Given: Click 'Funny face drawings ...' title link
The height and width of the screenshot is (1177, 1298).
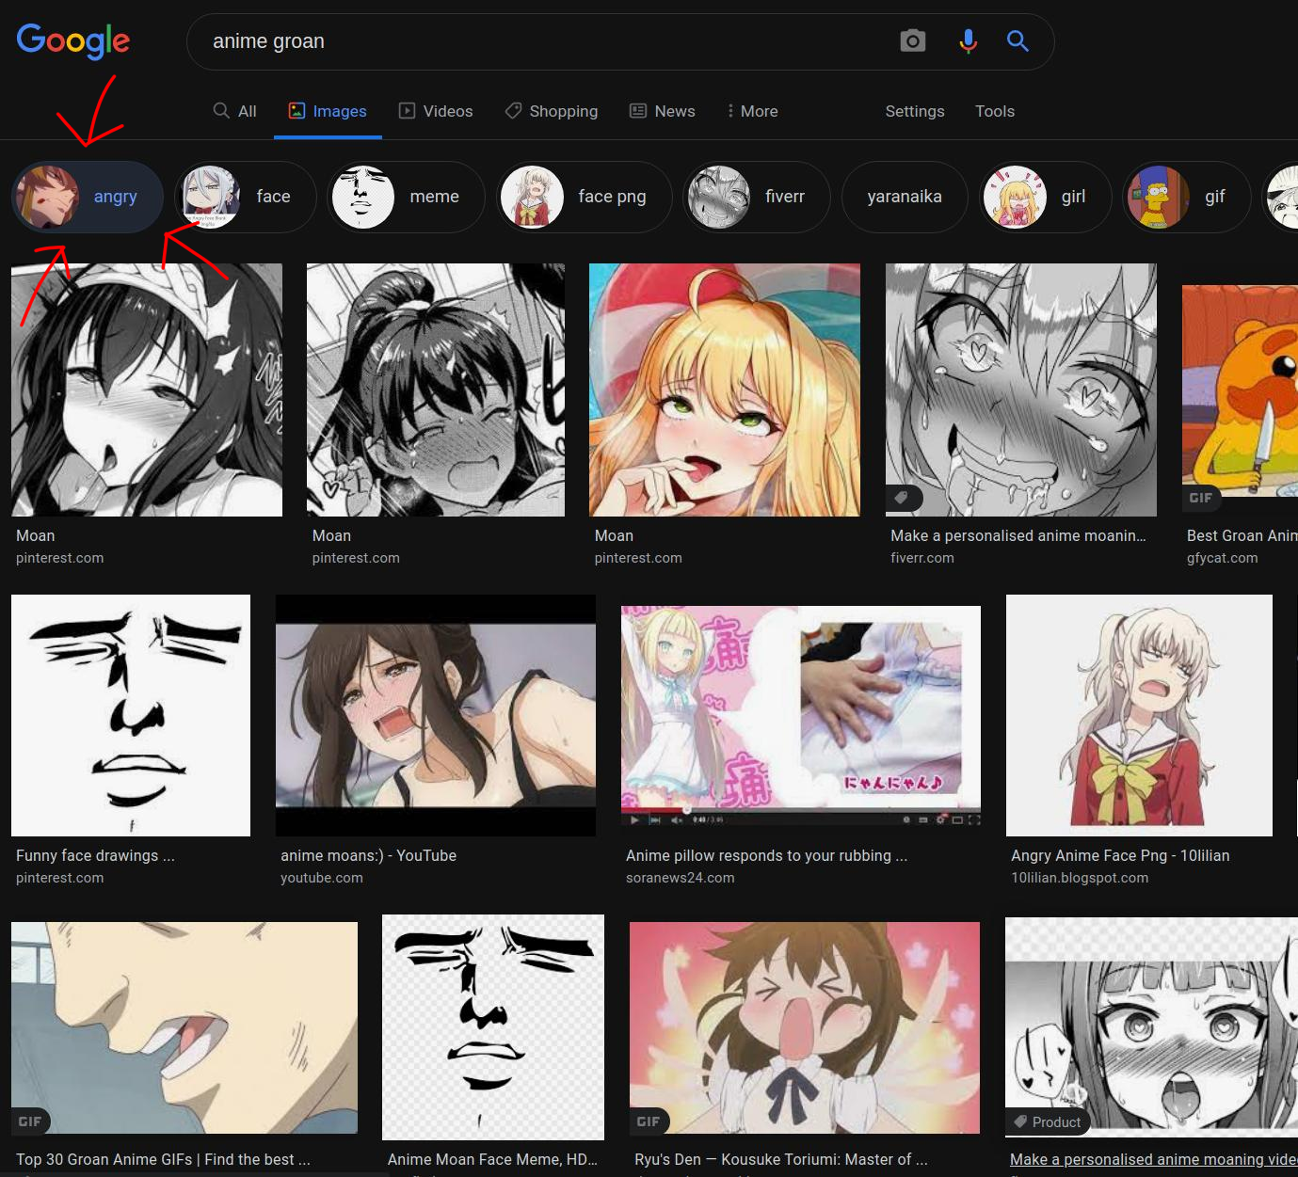Looking at the screenshot, I should [95, 855].
